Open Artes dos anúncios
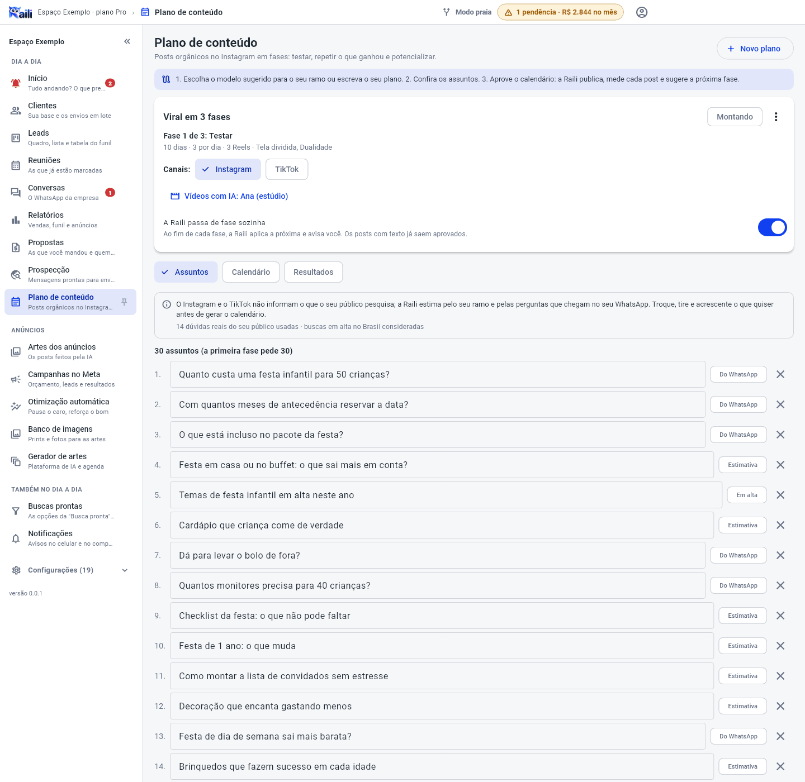 pyautogui.click(x=70, y=352)
